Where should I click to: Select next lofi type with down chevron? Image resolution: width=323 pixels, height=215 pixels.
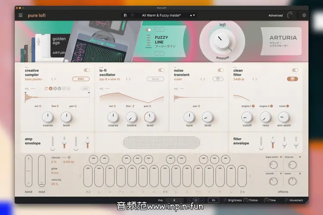(159, 53)
